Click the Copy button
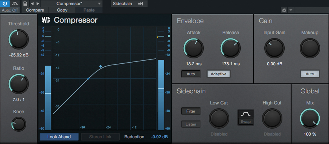329x144 pixels. pos(62,10)
